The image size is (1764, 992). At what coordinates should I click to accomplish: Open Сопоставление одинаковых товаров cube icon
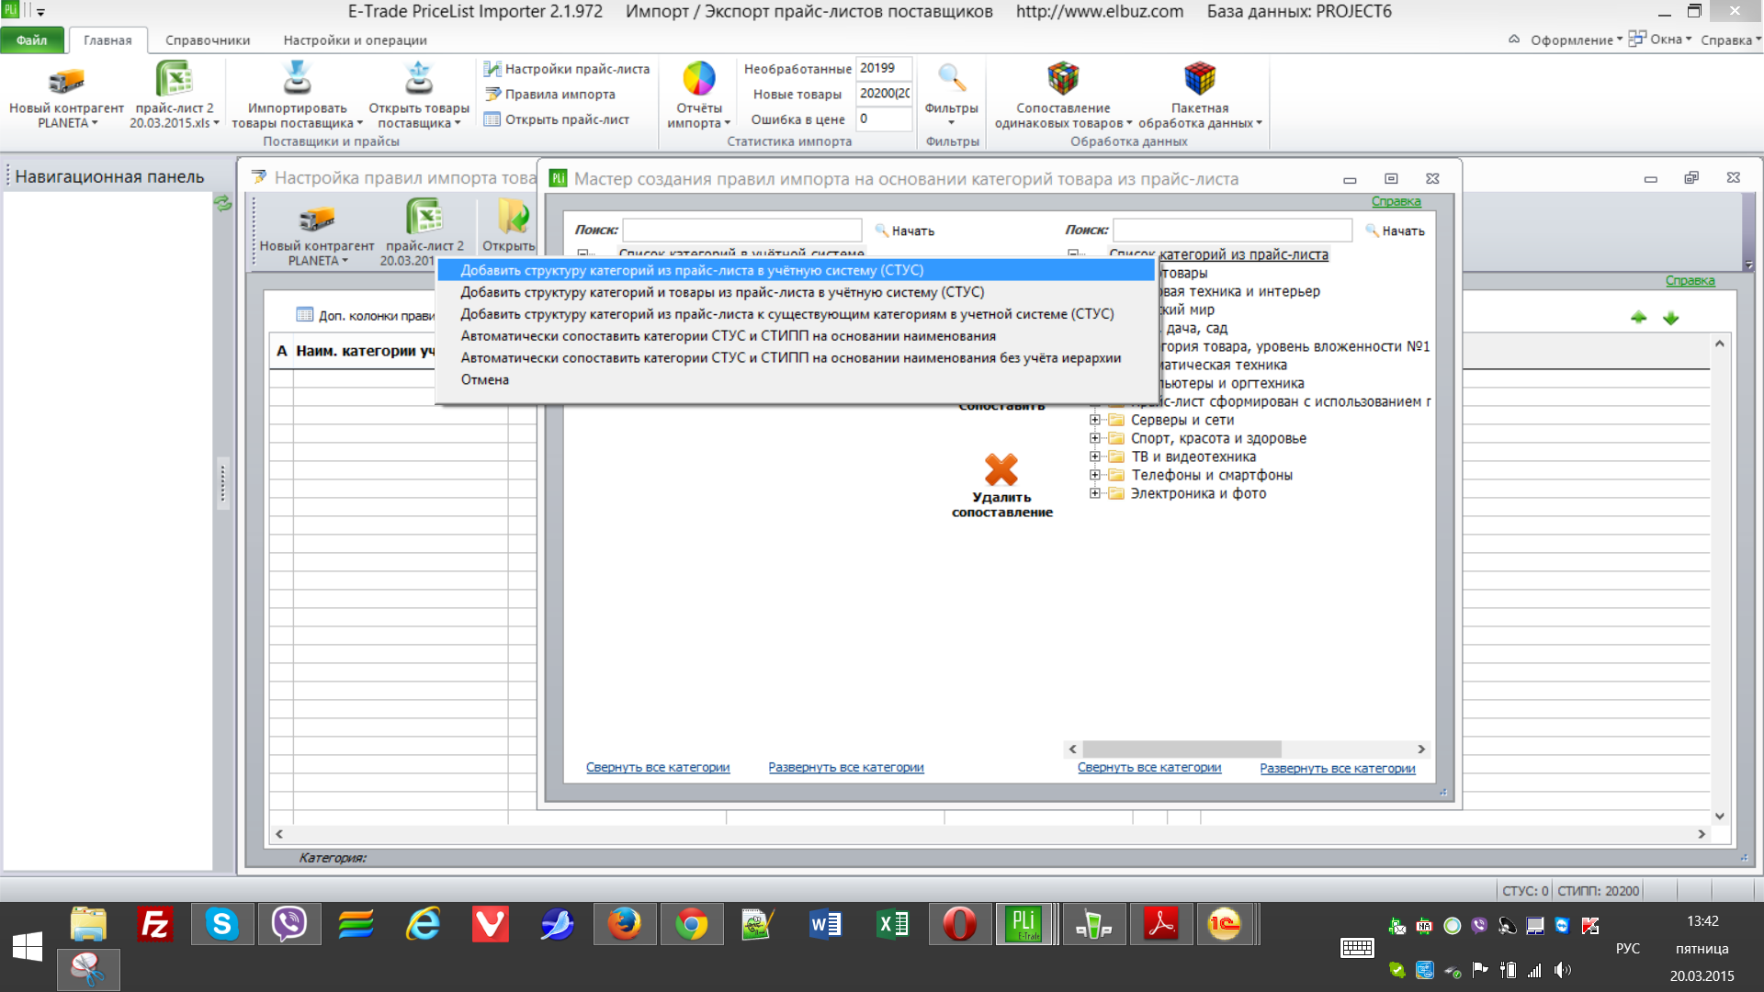pyautogui.click(x=1063, y=79)
